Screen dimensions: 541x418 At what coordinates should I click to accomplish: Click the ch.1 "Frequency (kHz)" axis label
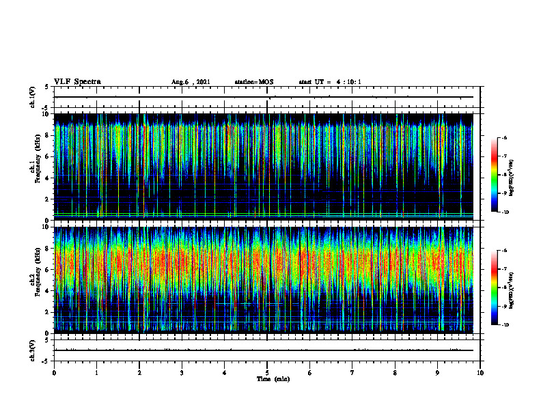pyautogui.click(x=38, y=158)
